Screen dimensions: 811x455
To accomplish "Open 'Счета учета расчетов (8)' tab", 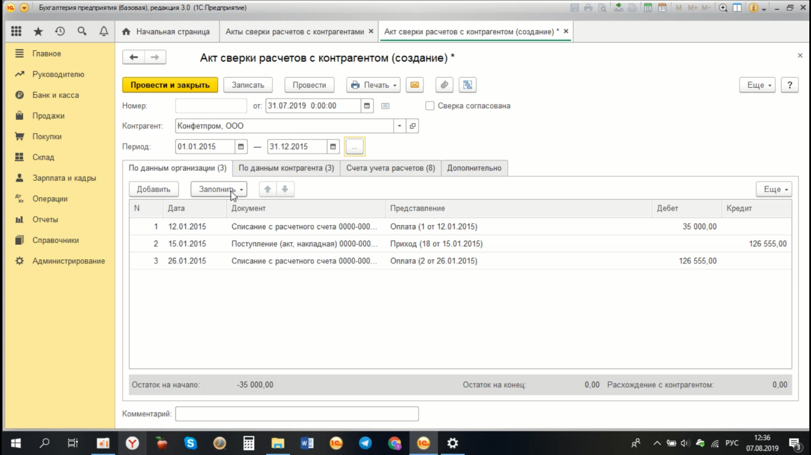I will tap(390, 168).
